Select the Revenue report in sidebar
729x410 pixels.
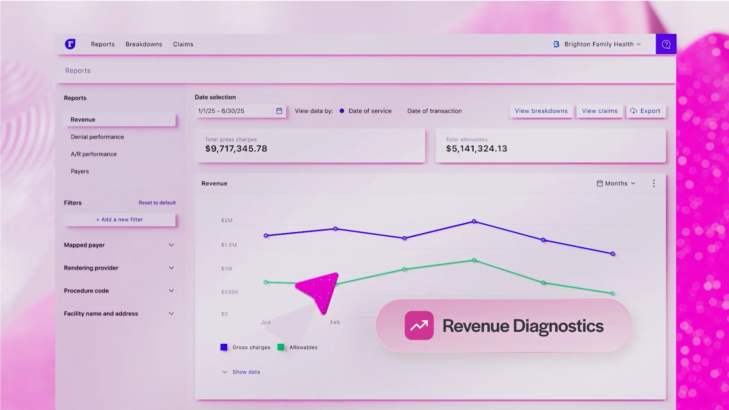pyautogui.click(x=120, y=119)
